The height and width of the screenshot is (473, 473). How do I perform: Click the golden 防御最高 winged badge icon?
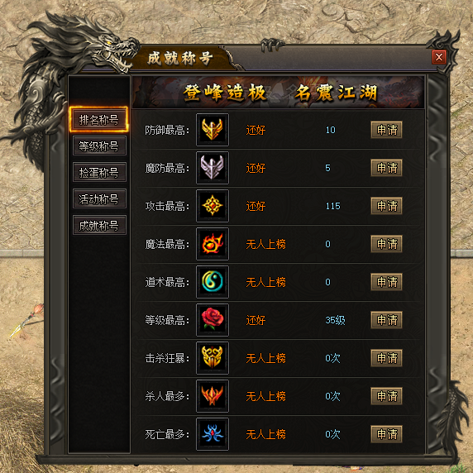point(213,130)
